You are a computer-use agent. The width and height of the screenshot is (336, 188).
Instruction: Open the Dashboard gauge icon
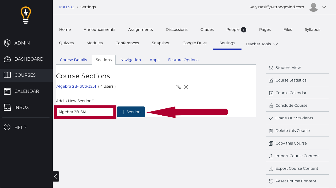coord(7,59)
